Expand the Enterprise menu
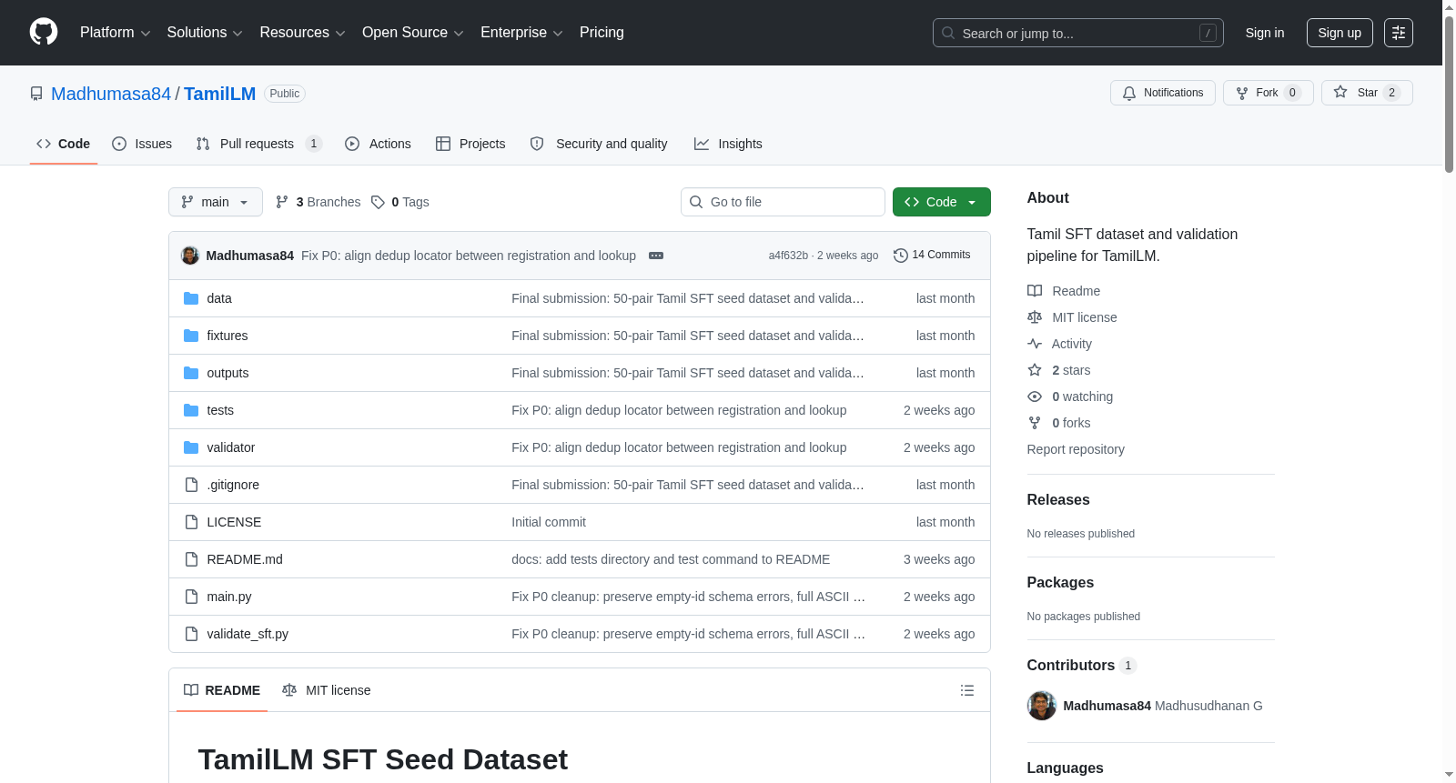 (x=521, y=33)
